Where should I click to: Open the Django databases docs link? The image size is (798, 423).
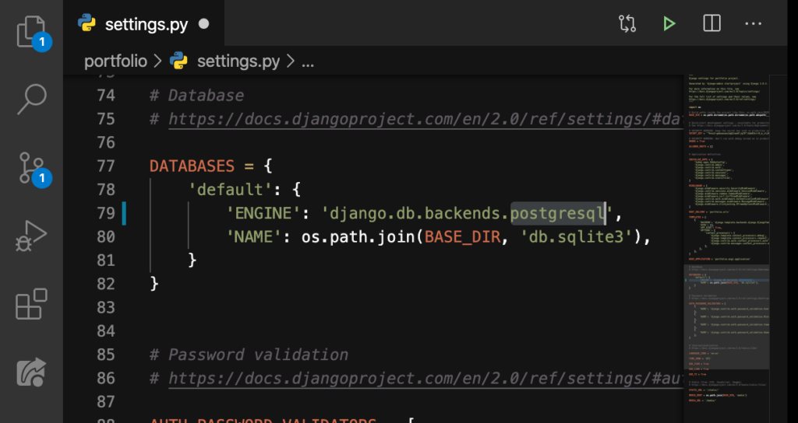click(425, 119)
